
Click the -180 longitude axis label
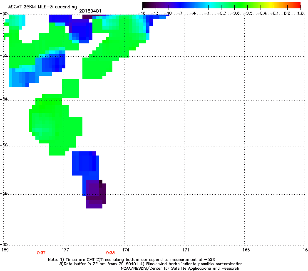point(4,250)
